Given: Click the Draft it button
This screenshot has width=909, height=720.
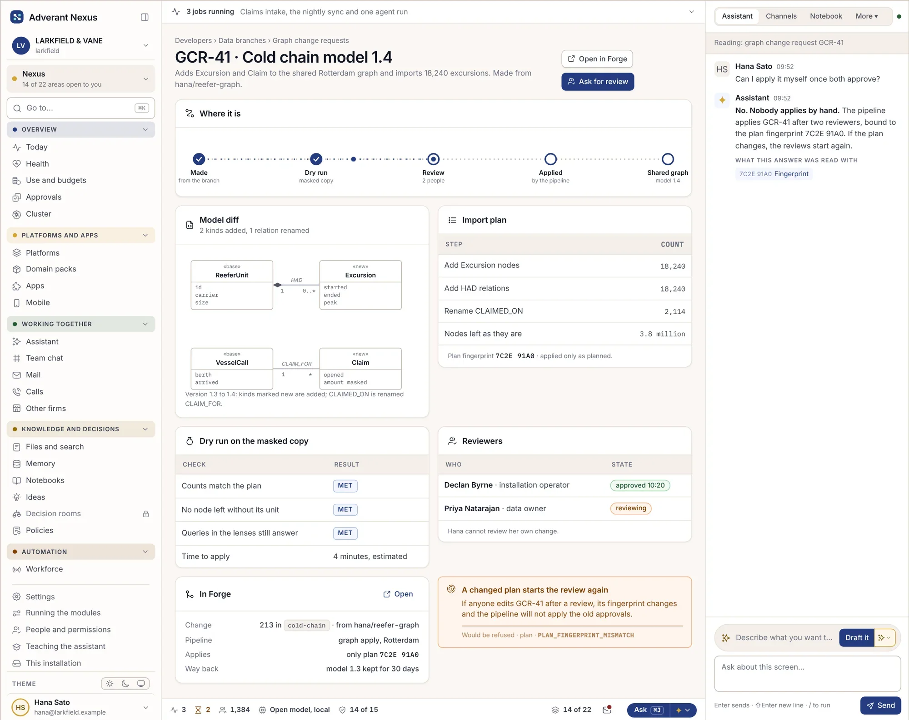Looking at the screenshot, I should (856, 638).
